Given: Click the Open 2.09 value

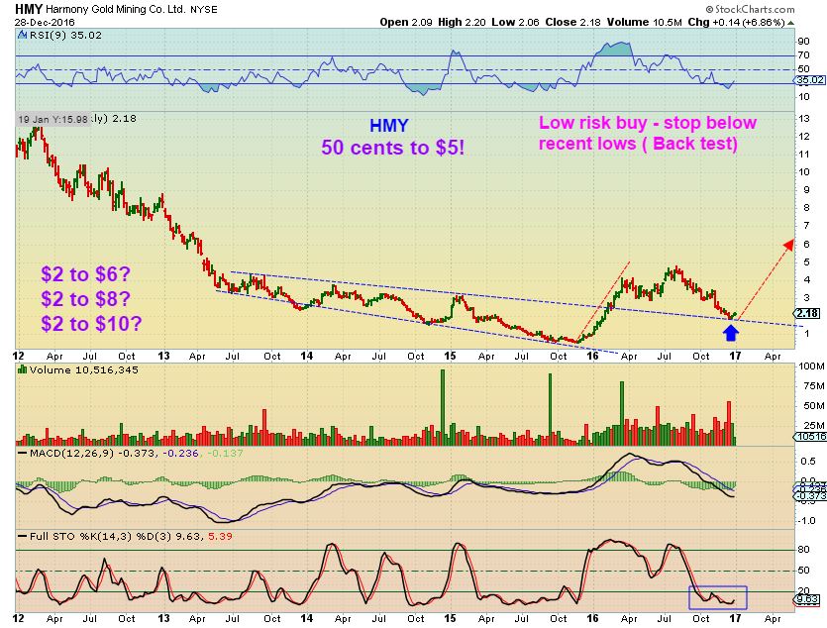Looking at the screenshot, I should coord(406,22).
